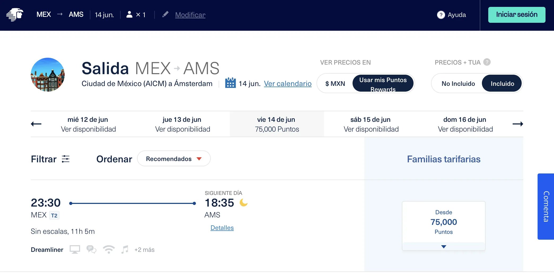Viewport: 554px width, 277px height.
Task: Click the Modificar link
Action: click(x=190, y=15)
